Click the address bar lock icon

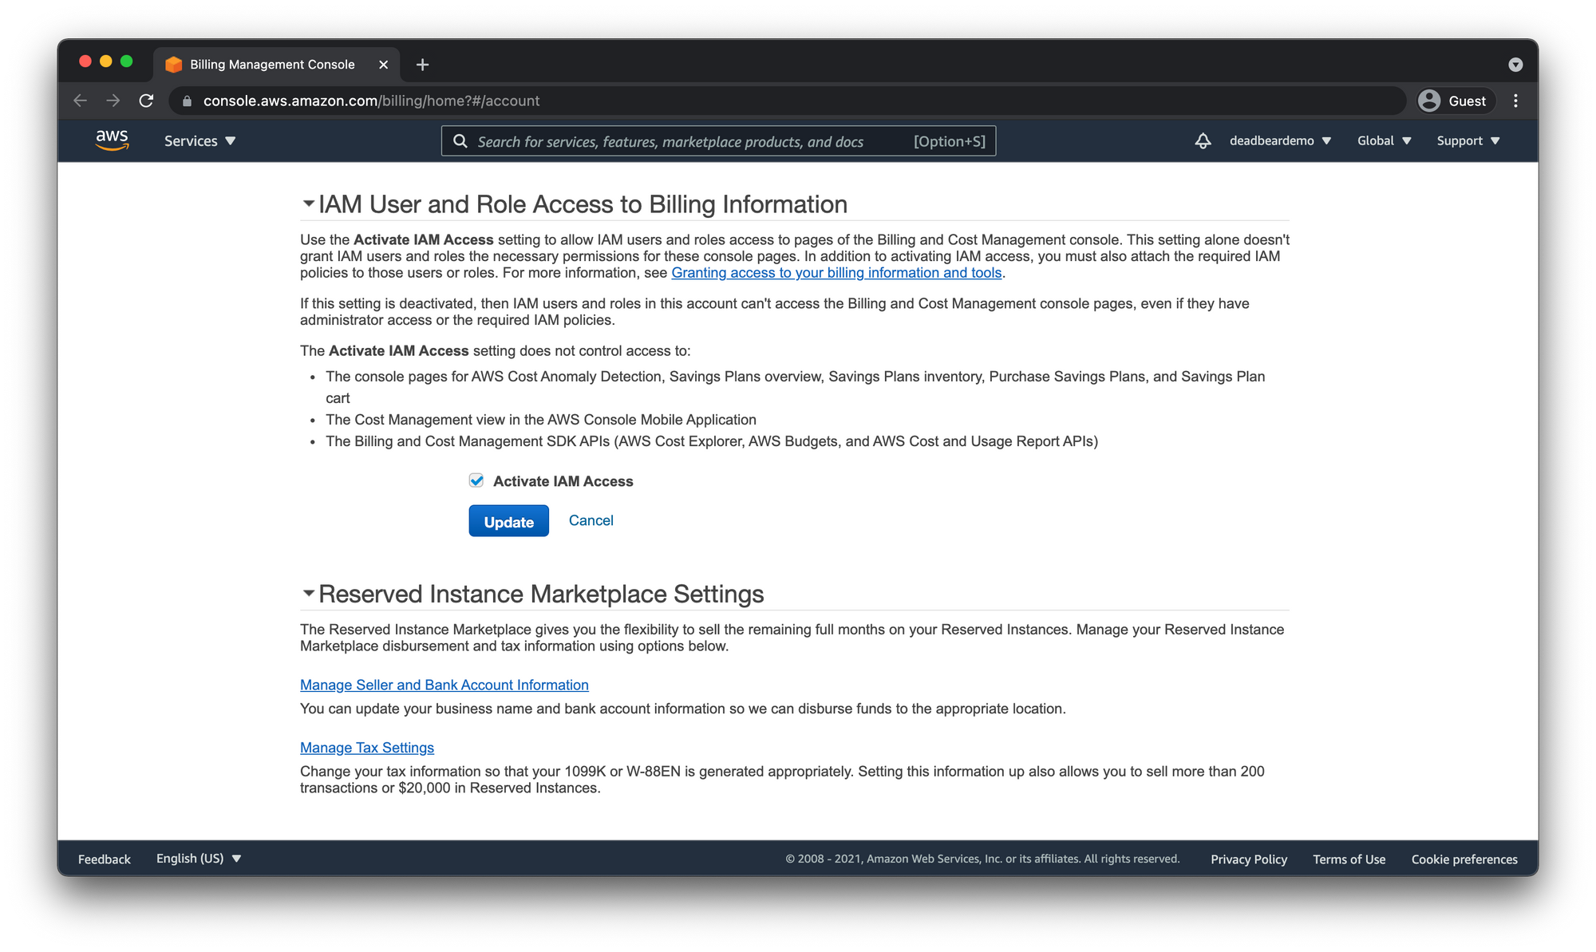pyautogui.click(x=188, y=101)
